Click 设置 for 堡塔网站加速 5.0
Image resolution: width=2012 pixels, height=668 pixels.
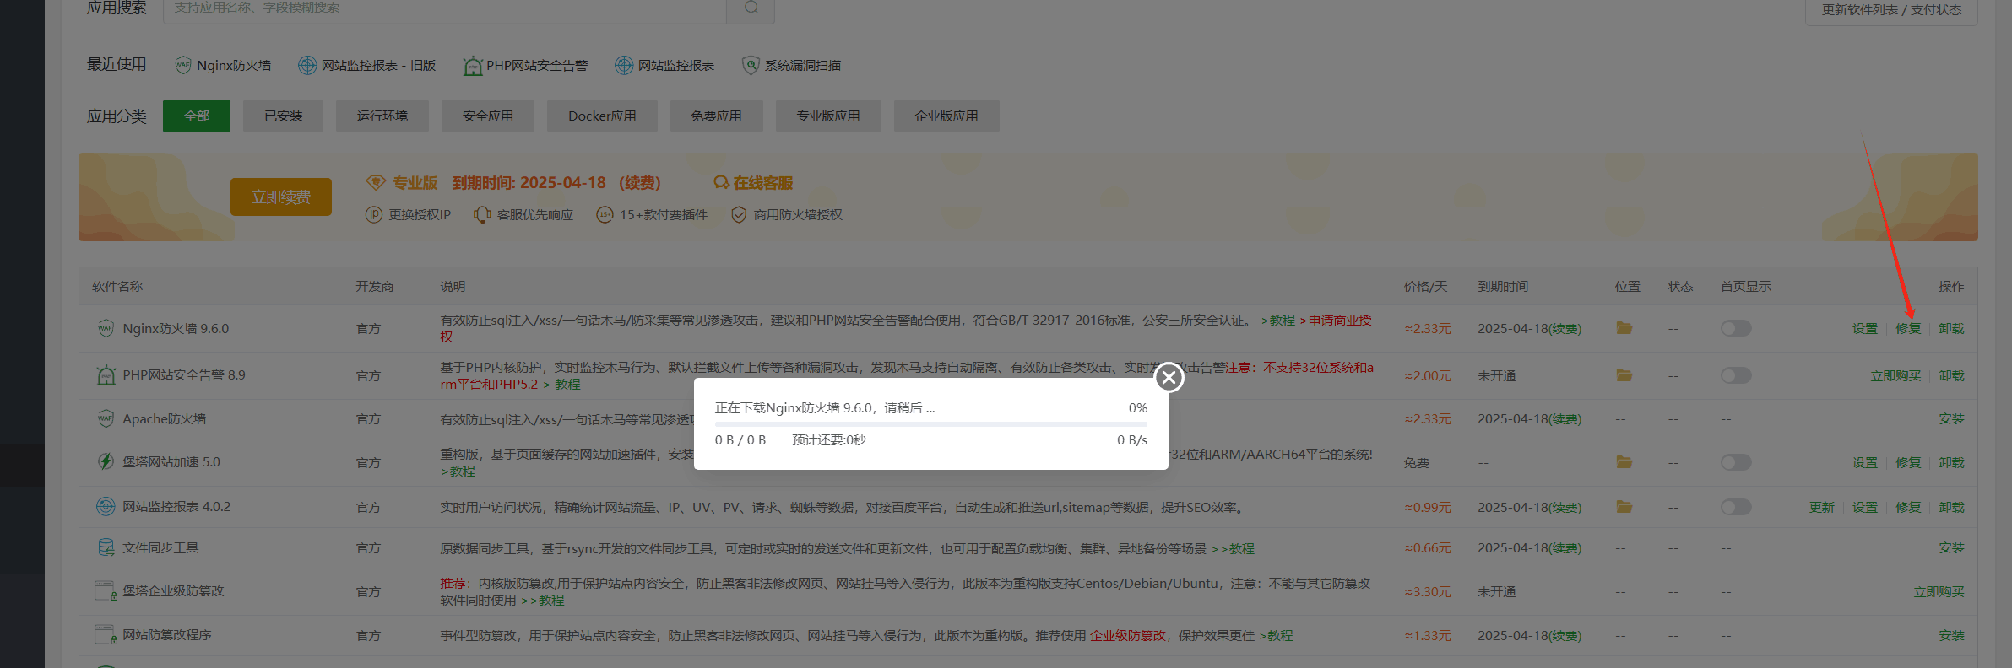[x=1865, y=462]
